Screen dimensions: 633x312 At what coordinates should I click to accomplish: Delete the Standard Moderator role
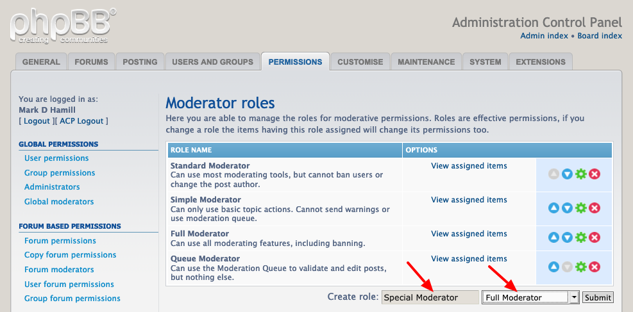tap(595, 174)
